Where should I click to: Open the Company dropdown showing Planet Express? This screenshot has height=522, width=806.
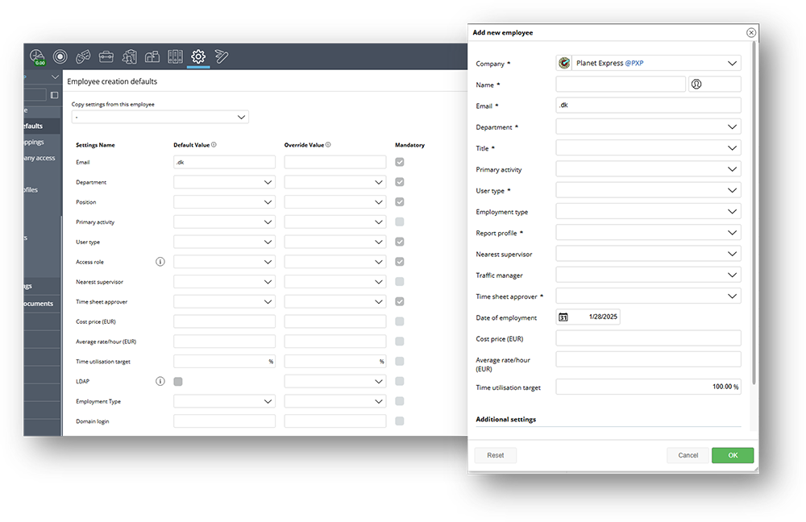coord(648,64)
